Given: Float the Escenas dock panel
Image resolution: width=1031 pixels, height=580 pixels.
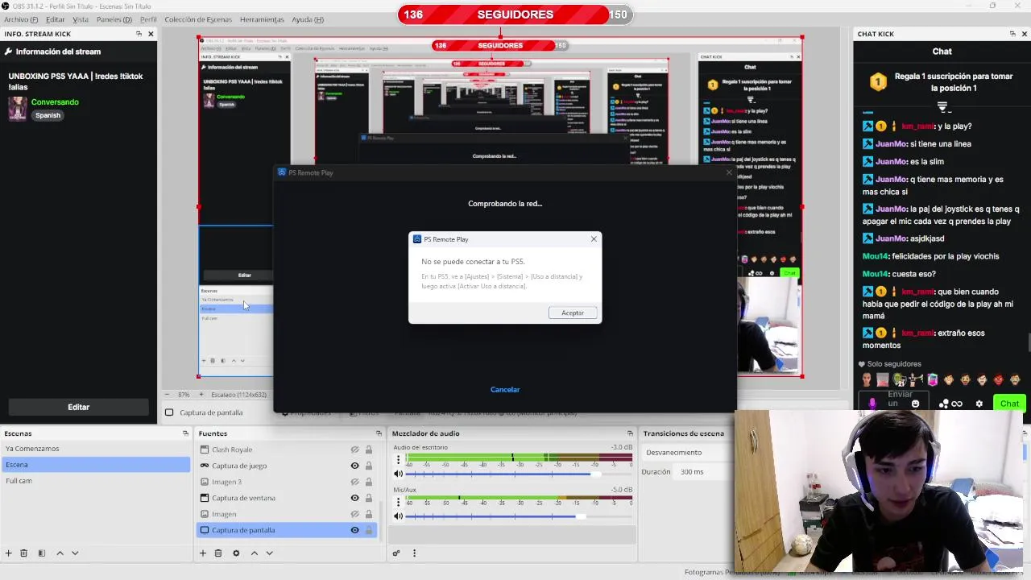Looking at the screenshot, I should coord(185,433).
